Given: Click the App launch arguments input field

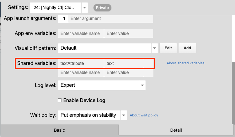Looking at the screenshot, I should pos(110,19).
